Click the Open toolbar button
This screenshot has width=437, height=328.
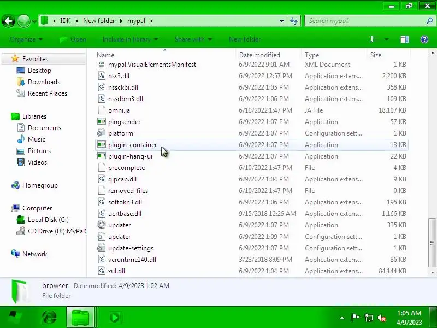point(73,39)
